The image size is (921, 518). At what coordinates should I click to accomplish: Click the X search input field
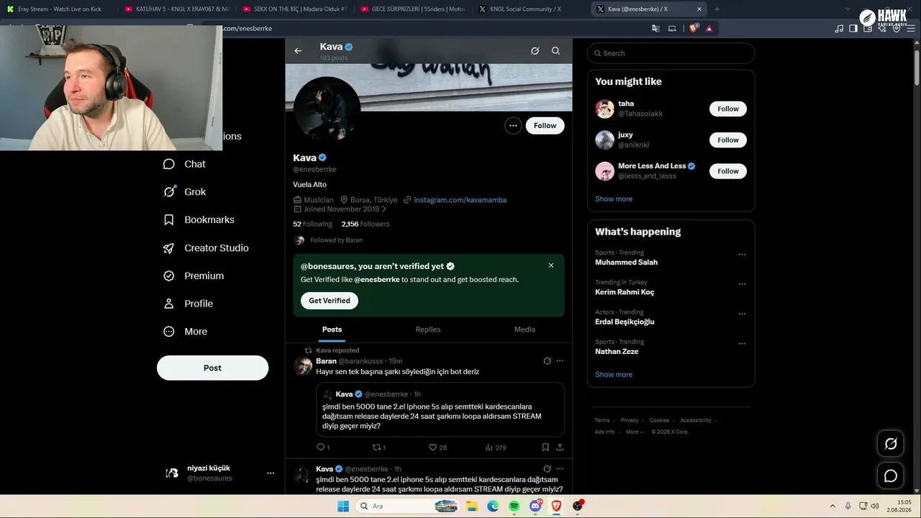tap(671, 53)
